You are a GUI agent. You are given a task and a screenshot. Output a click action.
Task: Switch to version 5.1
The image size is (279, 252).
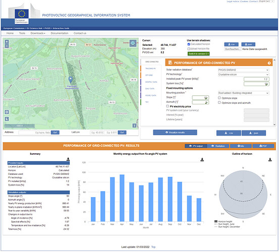199,53
